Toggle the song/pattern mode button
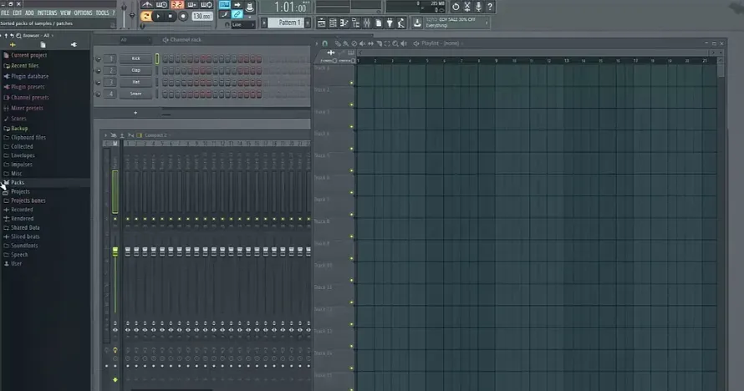 click(146, 16)
